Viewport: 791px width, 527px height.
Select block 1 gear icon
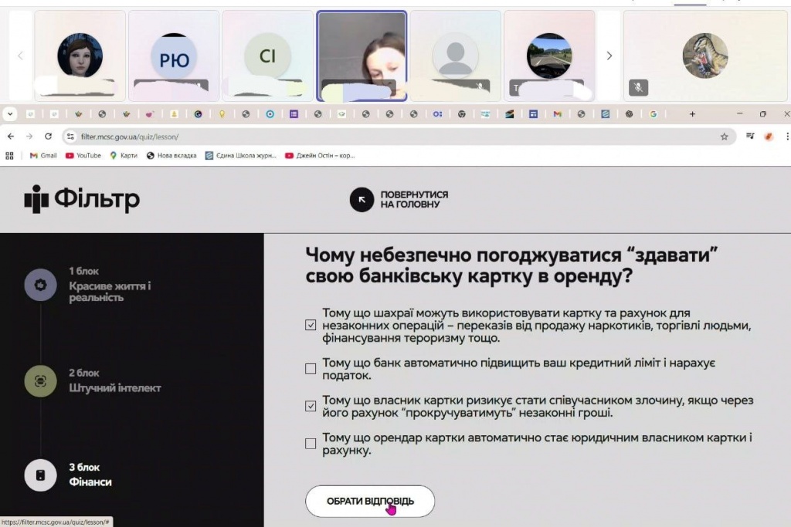click(x=40, y=285)
